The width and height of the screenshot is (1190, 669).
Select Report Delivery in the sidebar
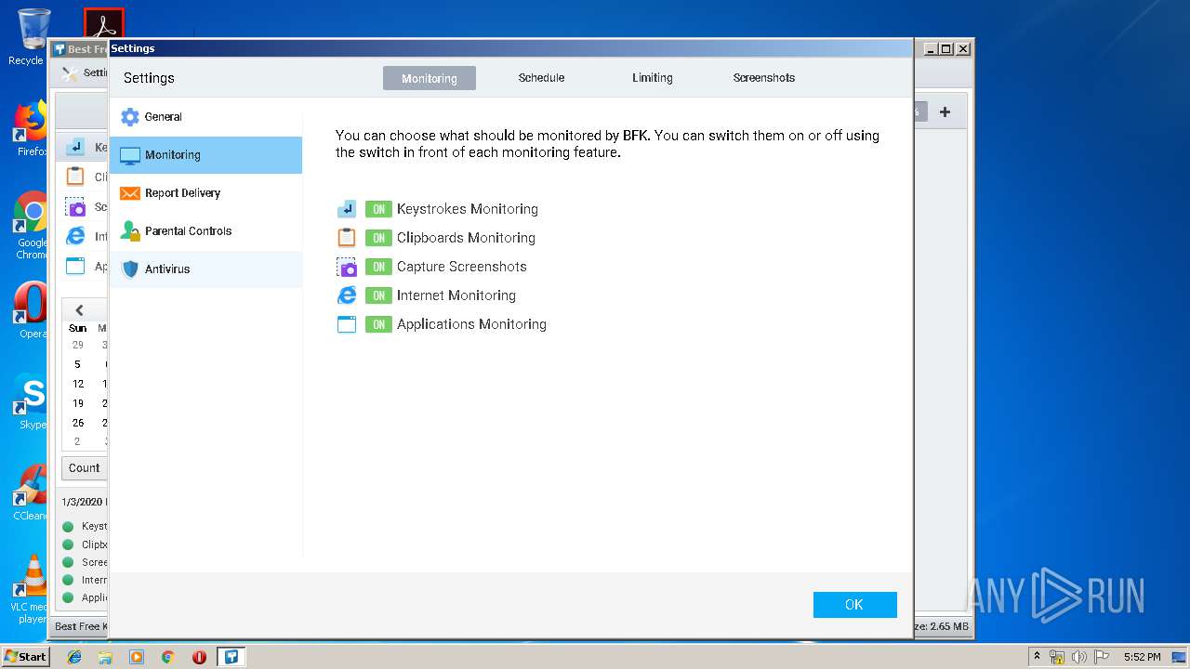[205, 193]
